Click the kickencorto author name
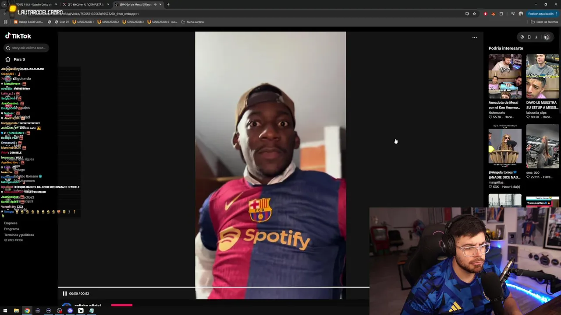The height and width of the screenshot is (315, 561). [x=497, y=112]
